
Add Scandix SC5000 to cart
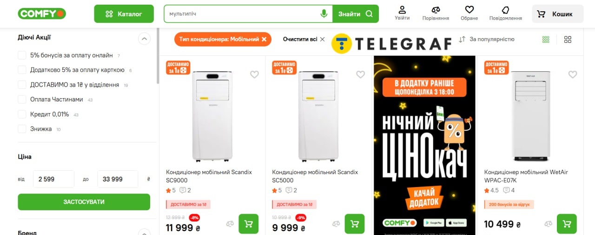[x=355, y=224]
